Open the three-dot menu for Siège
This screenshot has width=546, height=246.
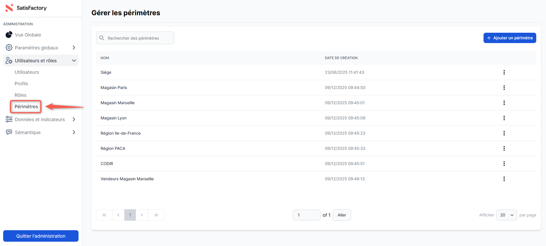click(x=504, y=72)
